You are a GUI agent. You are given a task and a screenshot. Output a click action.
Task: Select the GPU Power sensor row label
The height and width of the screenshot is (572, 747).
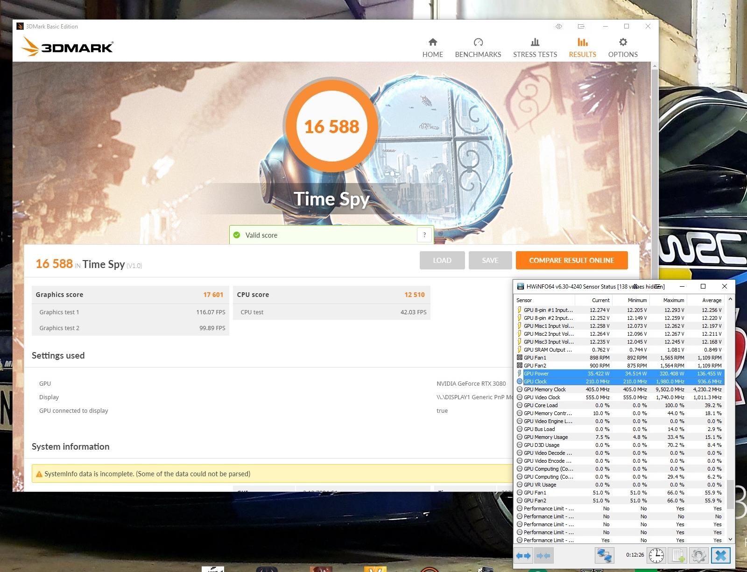[x=536, y=374]
